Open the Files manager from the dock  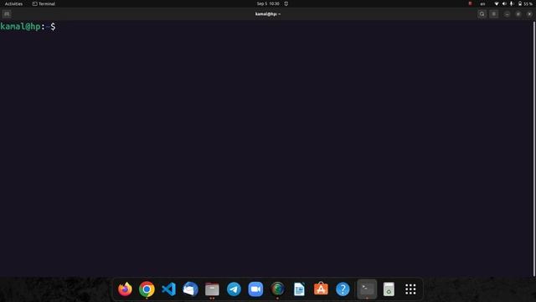(212, 289)
